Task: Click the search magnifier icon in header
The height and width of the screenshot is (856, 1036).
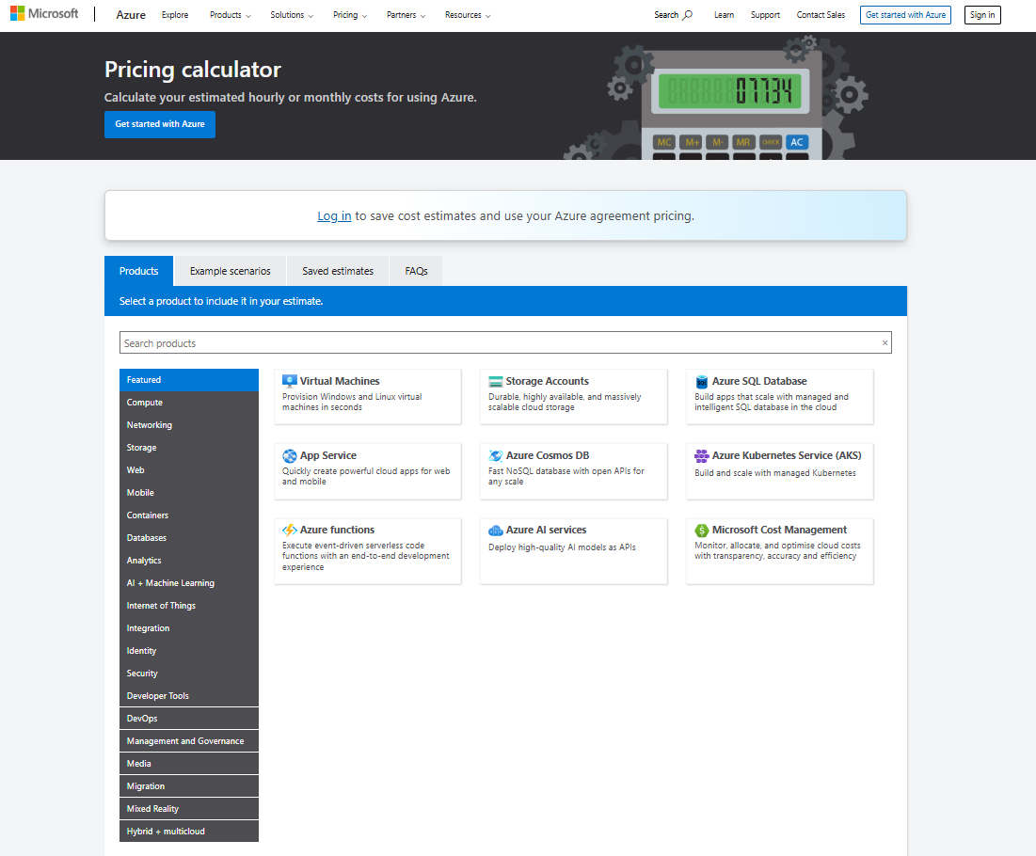Action: tap(687, 14)
